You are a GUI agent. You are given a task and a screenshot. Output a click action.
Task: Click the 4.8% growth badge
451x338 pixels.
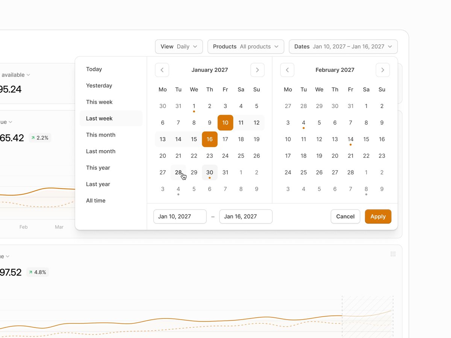tap(38, 272)
